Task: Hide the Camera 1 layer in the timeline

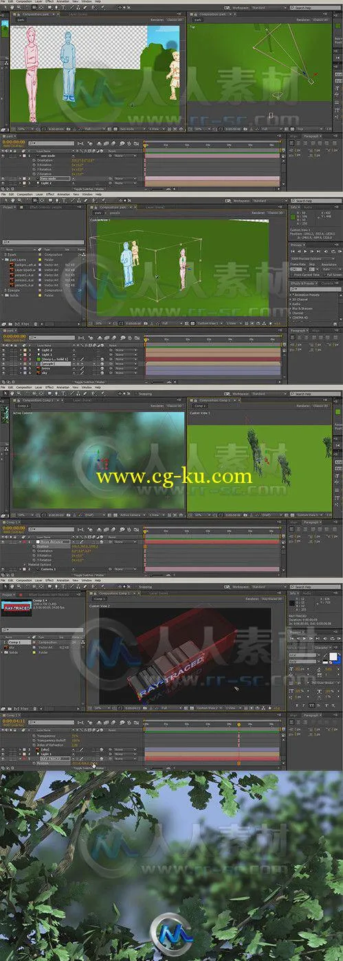Action: click(5, 569)
